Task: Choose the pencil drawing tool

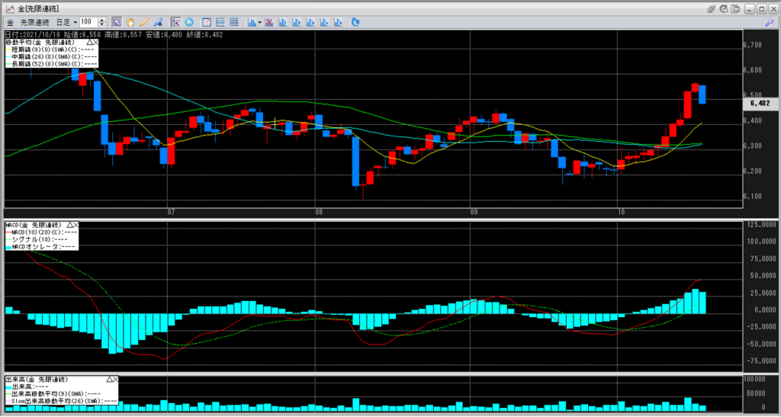Action: pos(143,22)
